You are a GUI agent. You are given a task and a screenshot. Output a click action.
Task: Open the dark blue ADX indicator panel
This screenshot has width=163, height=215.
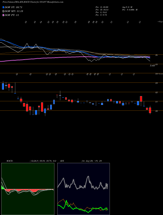(x=83, y=189)
